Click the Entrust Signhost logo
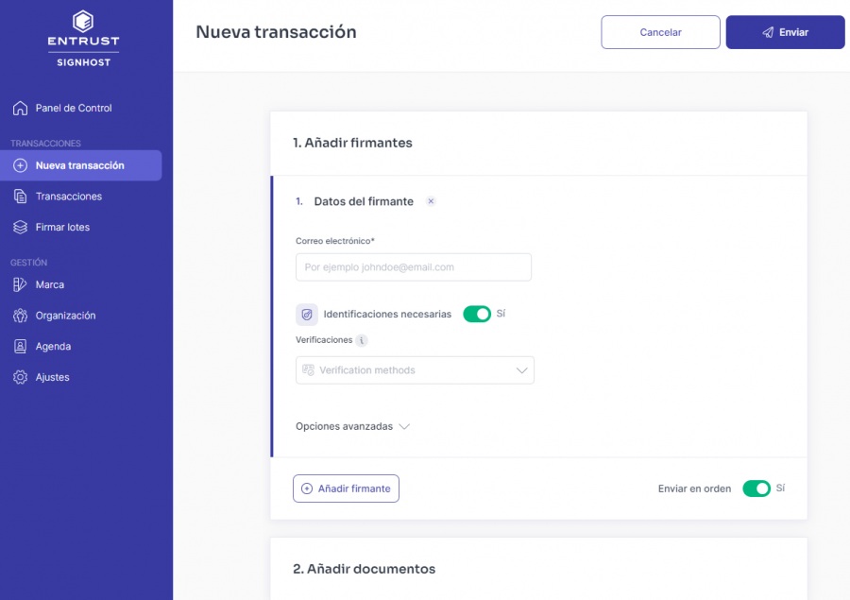The height and width of the screenshot is (600, 850). 83,38
